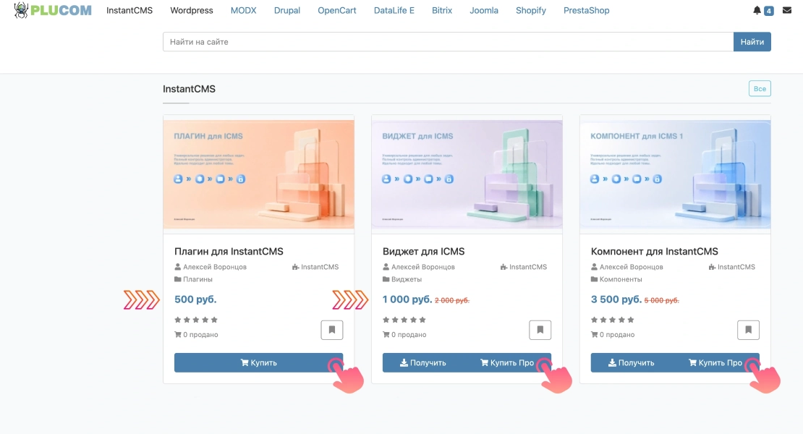Open the Wordpress menu item
This screenshot has width=803, height=434.
[x=192, y=10]
